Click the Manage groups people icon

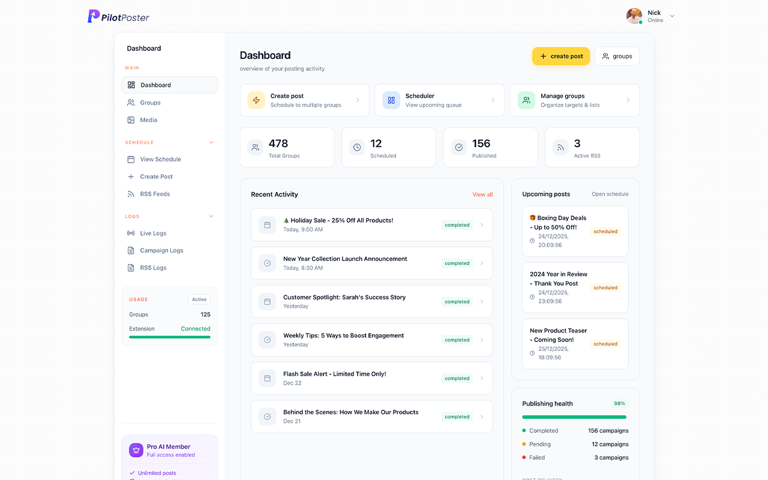click(526, 100)
